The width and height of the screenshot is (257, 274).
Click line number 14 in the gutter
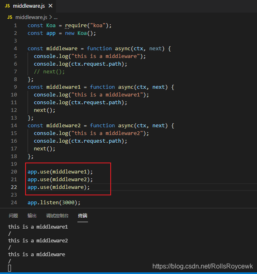pos(14,126)
